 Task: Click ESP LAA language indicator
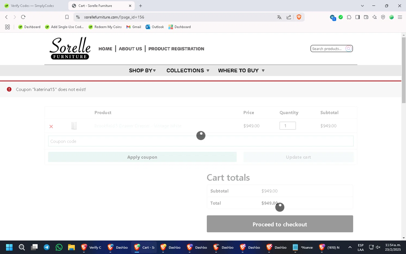point(361,247)
